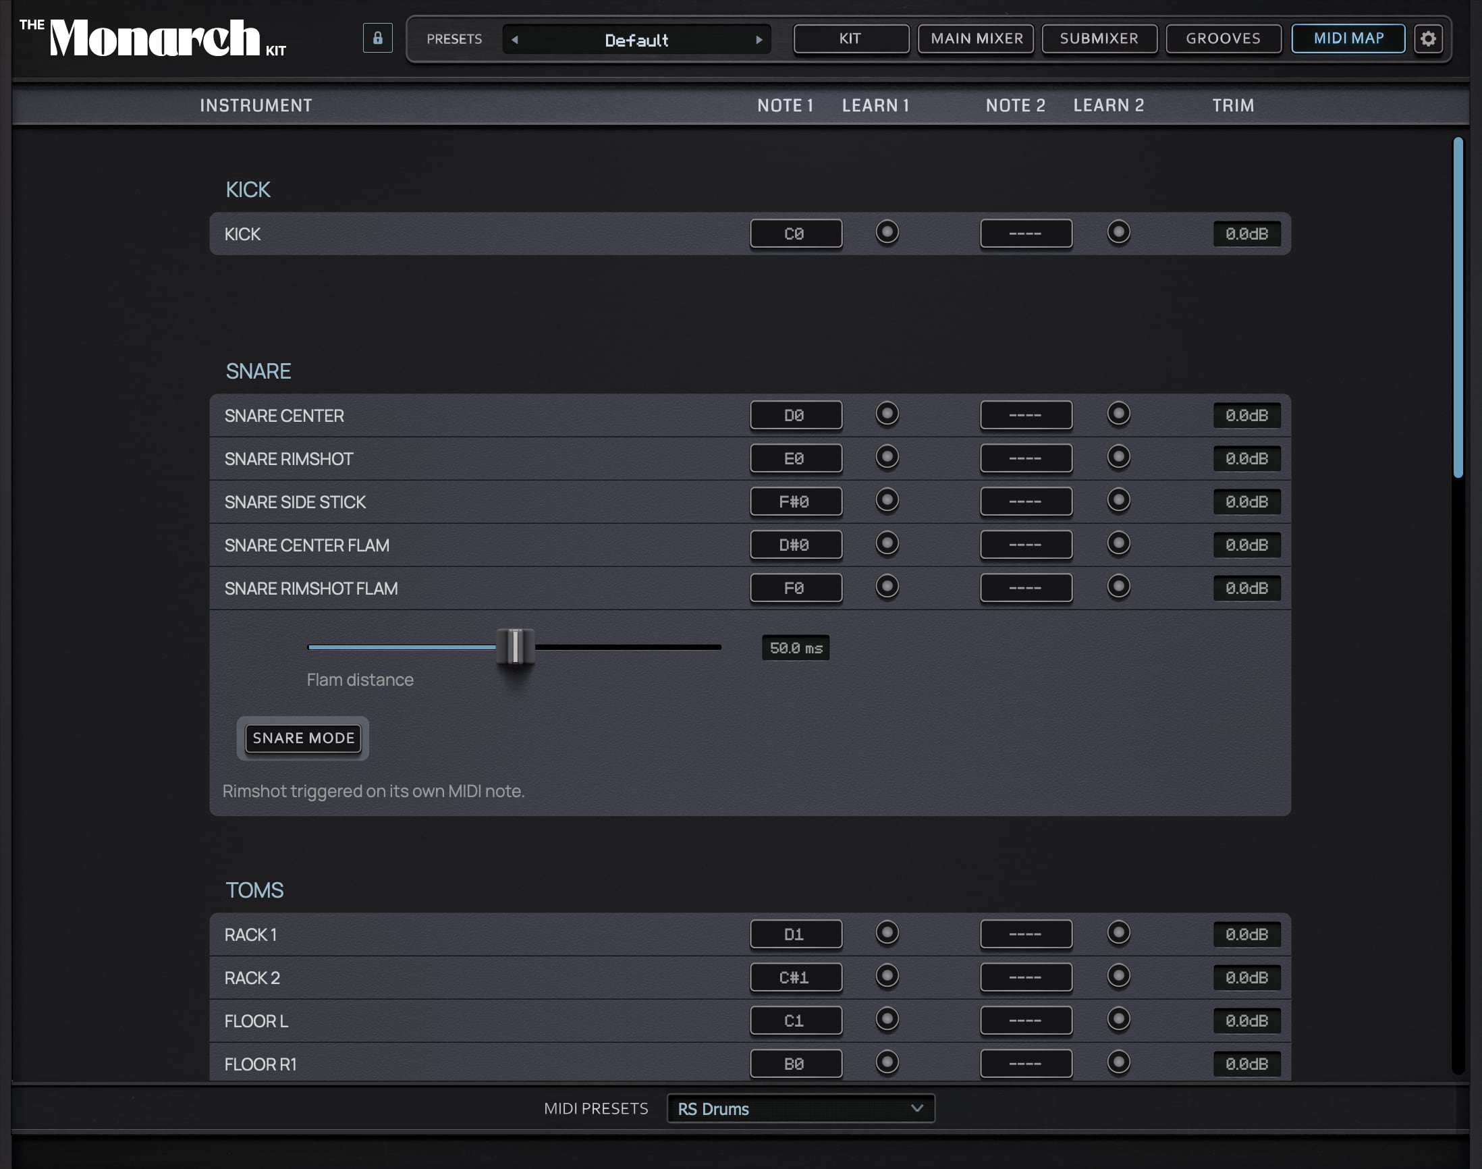Switch to the SUBMIXER tab
This screenshot has height=1169, width=1482.
(1099, 38)
